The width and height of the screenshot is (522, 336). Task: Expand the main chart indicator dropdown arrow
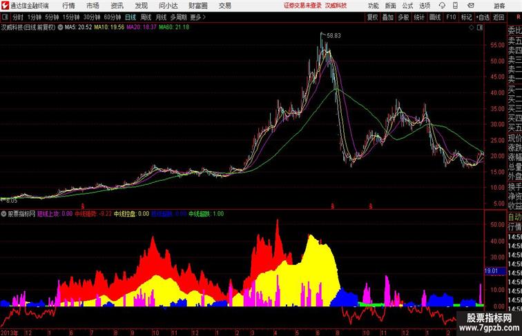click(x=61, y=28)
